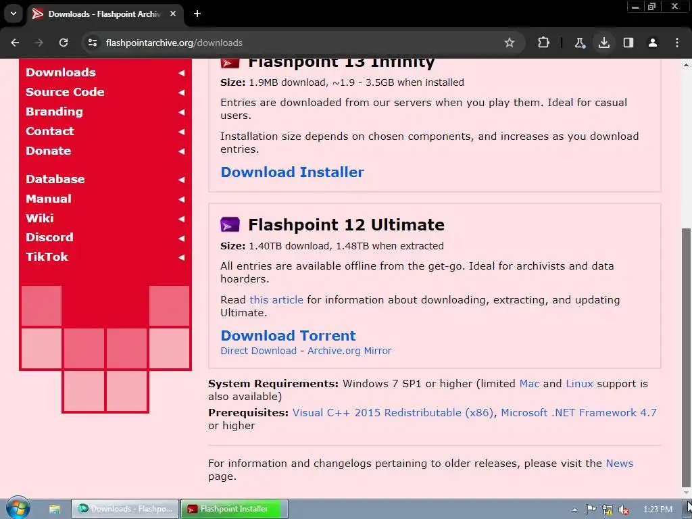
Task: Click the Download Torrent link
Action: 288,336
